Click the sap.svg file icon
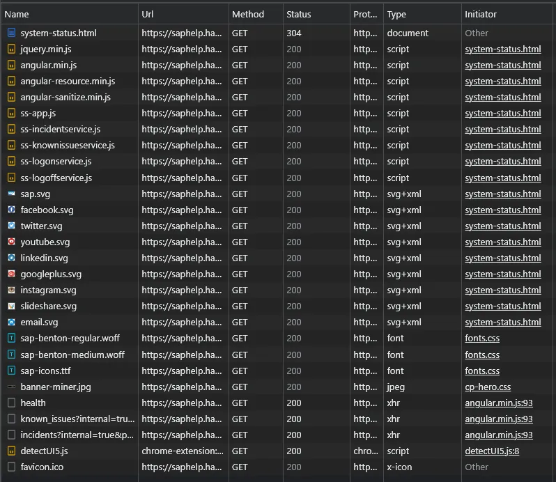Image resolution: width=556 pixels, height=482 pixels. point(11,194)
